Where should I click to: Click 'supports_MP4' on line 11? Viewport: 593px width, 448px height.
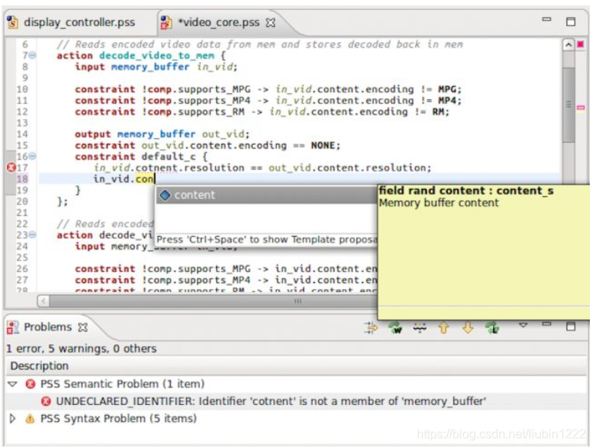tap(214, 101)
